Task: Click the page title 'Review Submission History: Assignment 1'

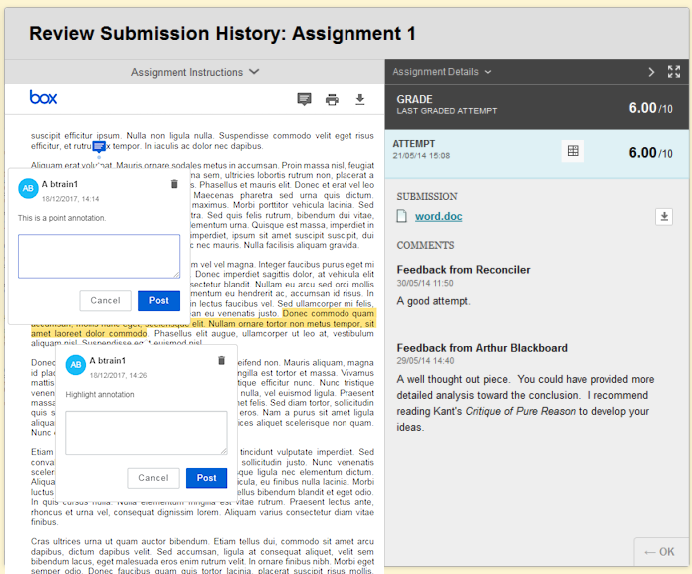Action: tap(223, 34)
